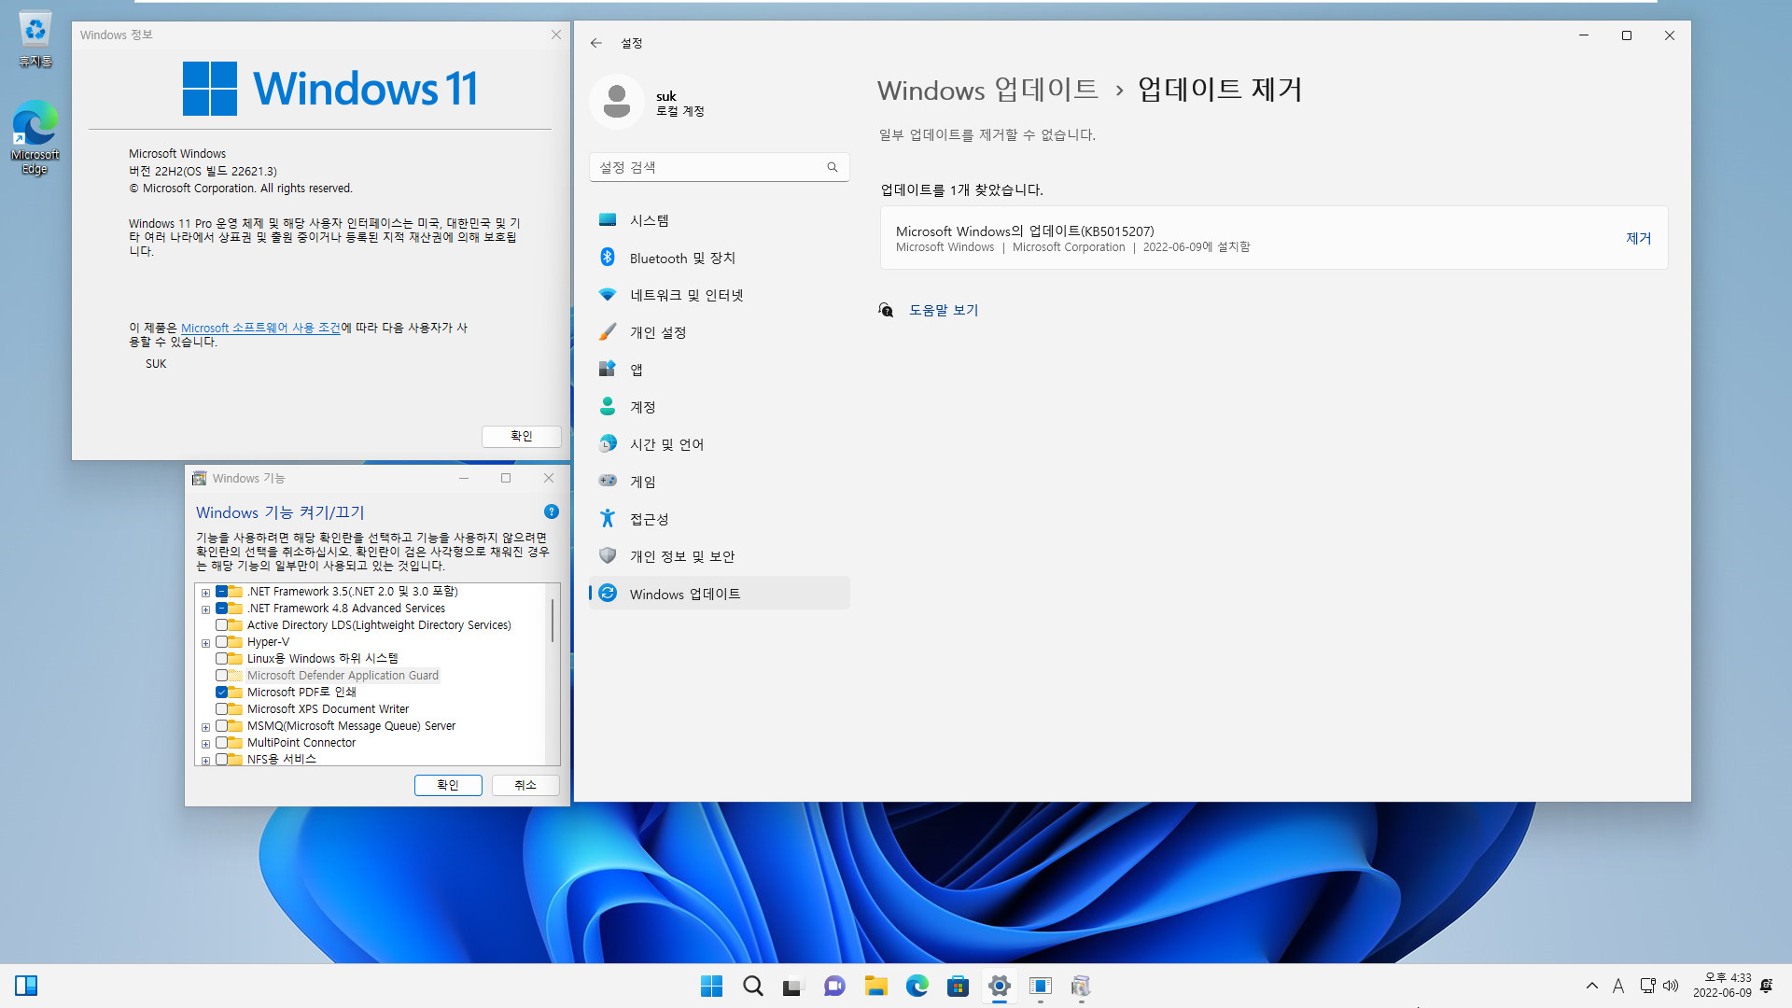The image size is (1792, 1008).
Task: Click the 시스템 monitor icon
Action: tap(608, 220)
